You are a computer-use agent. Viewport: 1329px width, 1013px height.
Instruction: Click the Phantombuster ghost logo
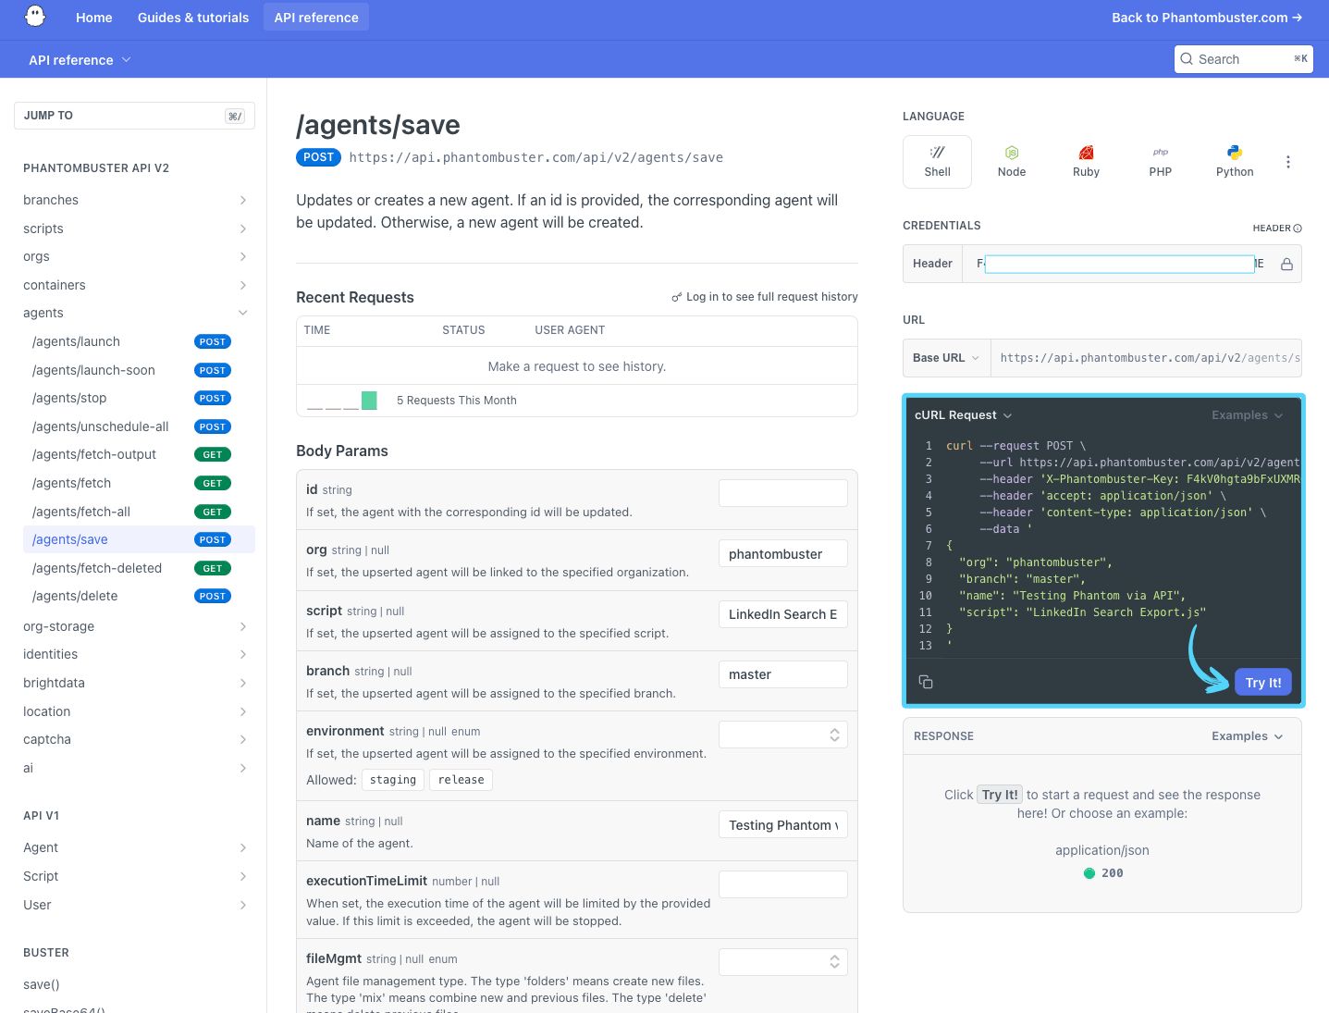35,17
